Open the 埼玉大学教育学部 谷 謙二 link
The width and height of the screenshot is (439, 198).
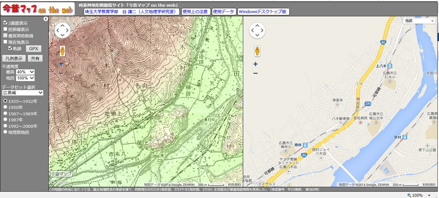tap(132, 11)
